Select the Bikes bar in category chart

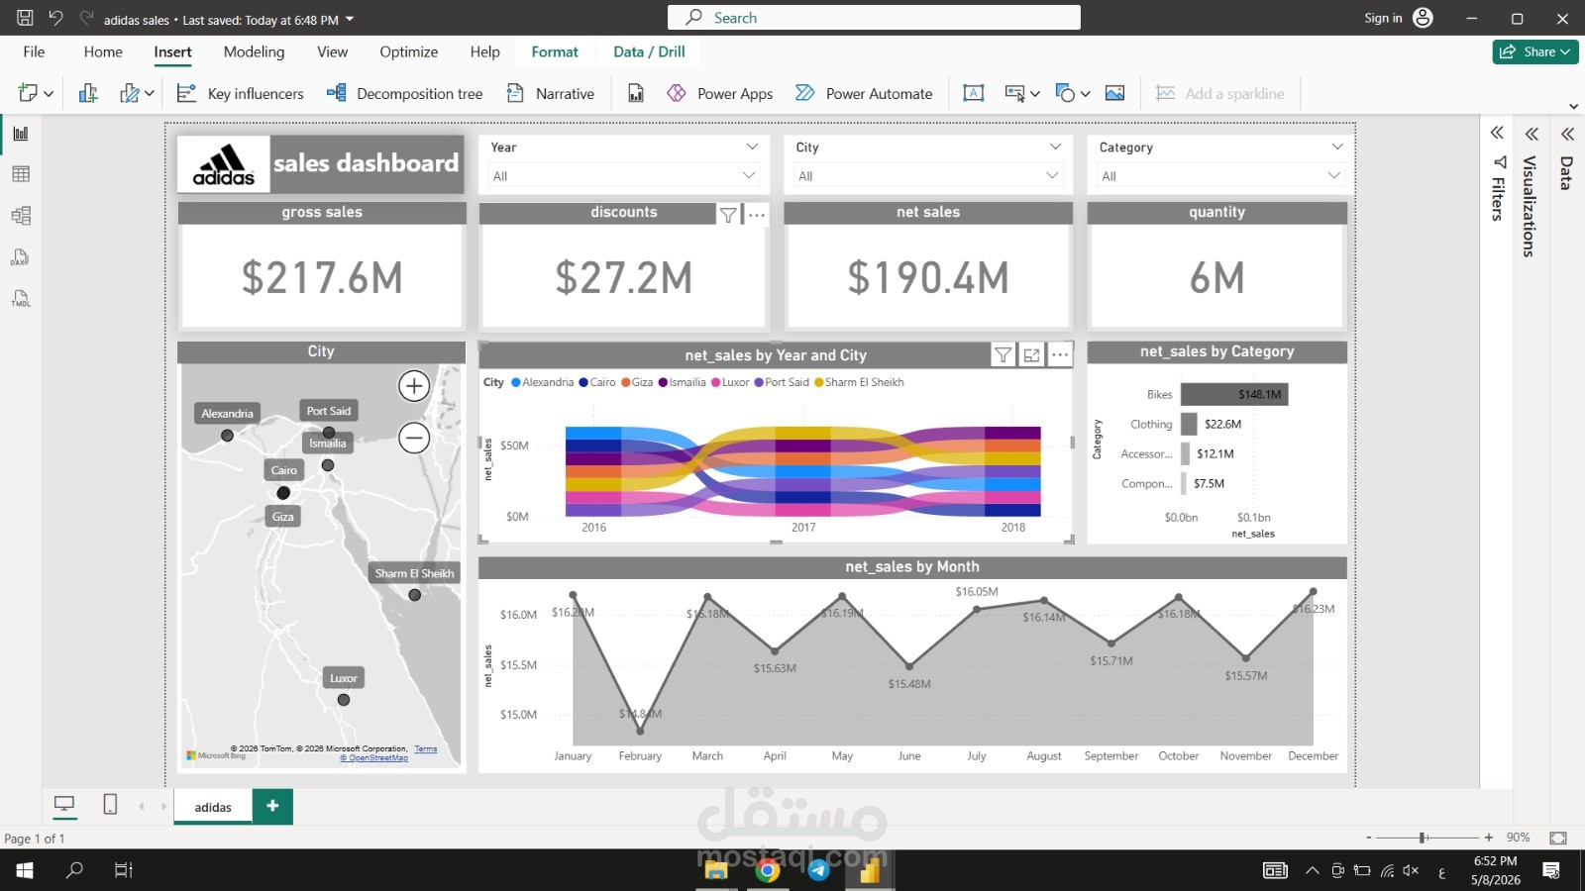[1234, 394]
